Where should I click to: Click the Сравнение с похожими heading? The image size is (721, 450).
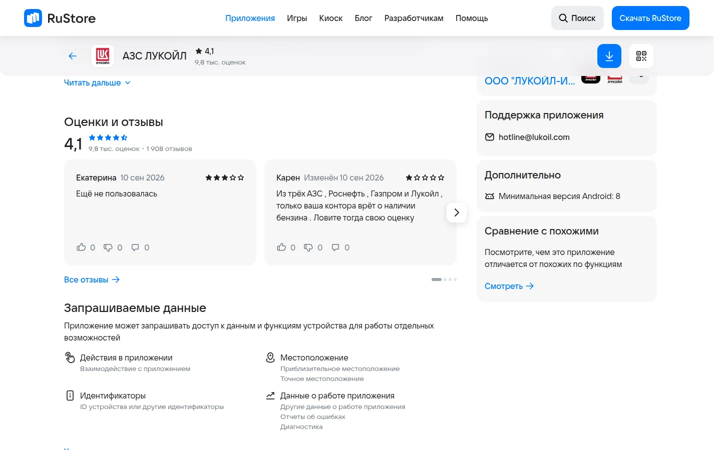pos(542,231)
